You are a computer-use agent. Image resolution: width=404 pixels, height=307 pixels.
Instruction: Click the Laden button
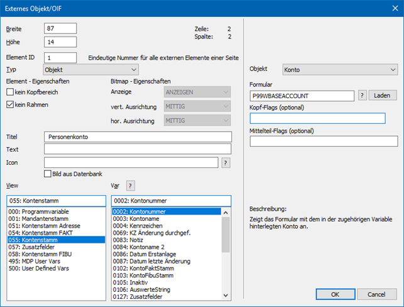(x=384, y=95)
